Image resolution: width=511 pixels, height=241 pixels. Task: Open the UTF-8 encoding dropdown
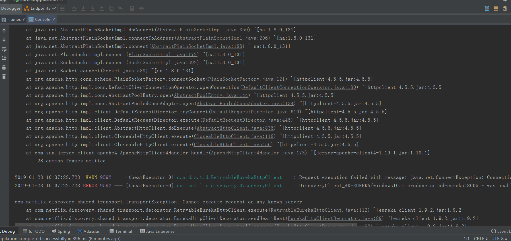point(499,238)
